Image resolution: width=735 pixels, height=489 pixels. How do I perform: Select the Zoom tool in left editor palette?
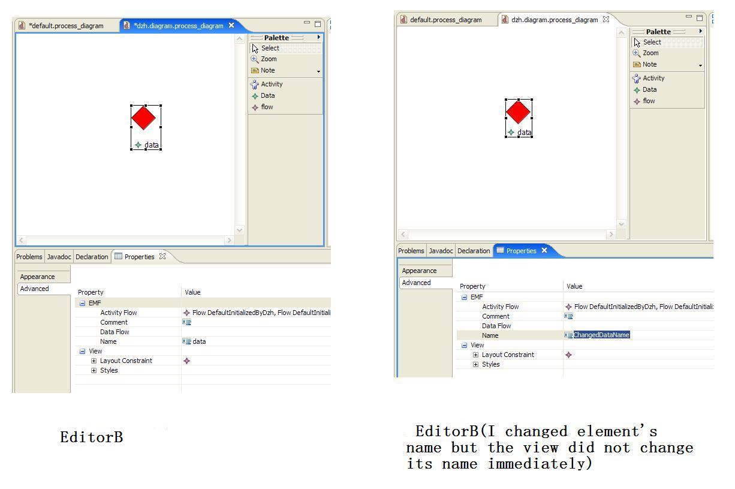point(264,59)
